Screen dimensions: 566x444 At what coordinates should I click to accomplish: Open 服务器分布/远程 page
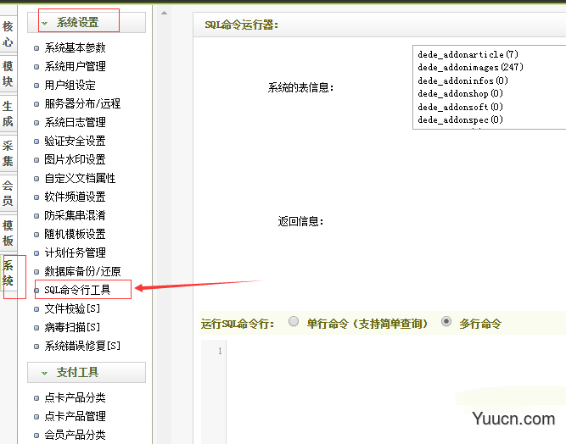tap(82, 103)
